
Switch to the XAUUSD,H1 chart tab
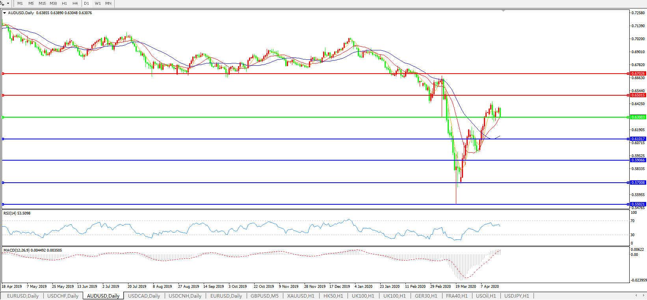tap(301, 296)
